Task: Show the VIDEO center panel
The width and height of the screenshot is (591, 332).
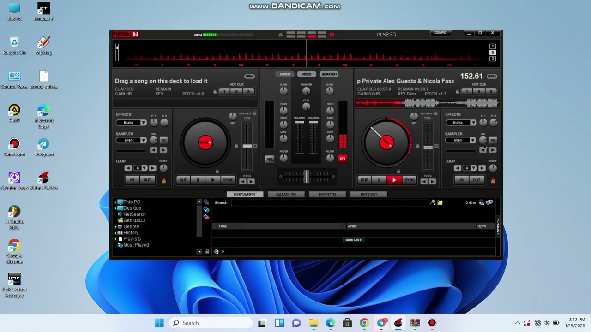Action: pos(307,74)
